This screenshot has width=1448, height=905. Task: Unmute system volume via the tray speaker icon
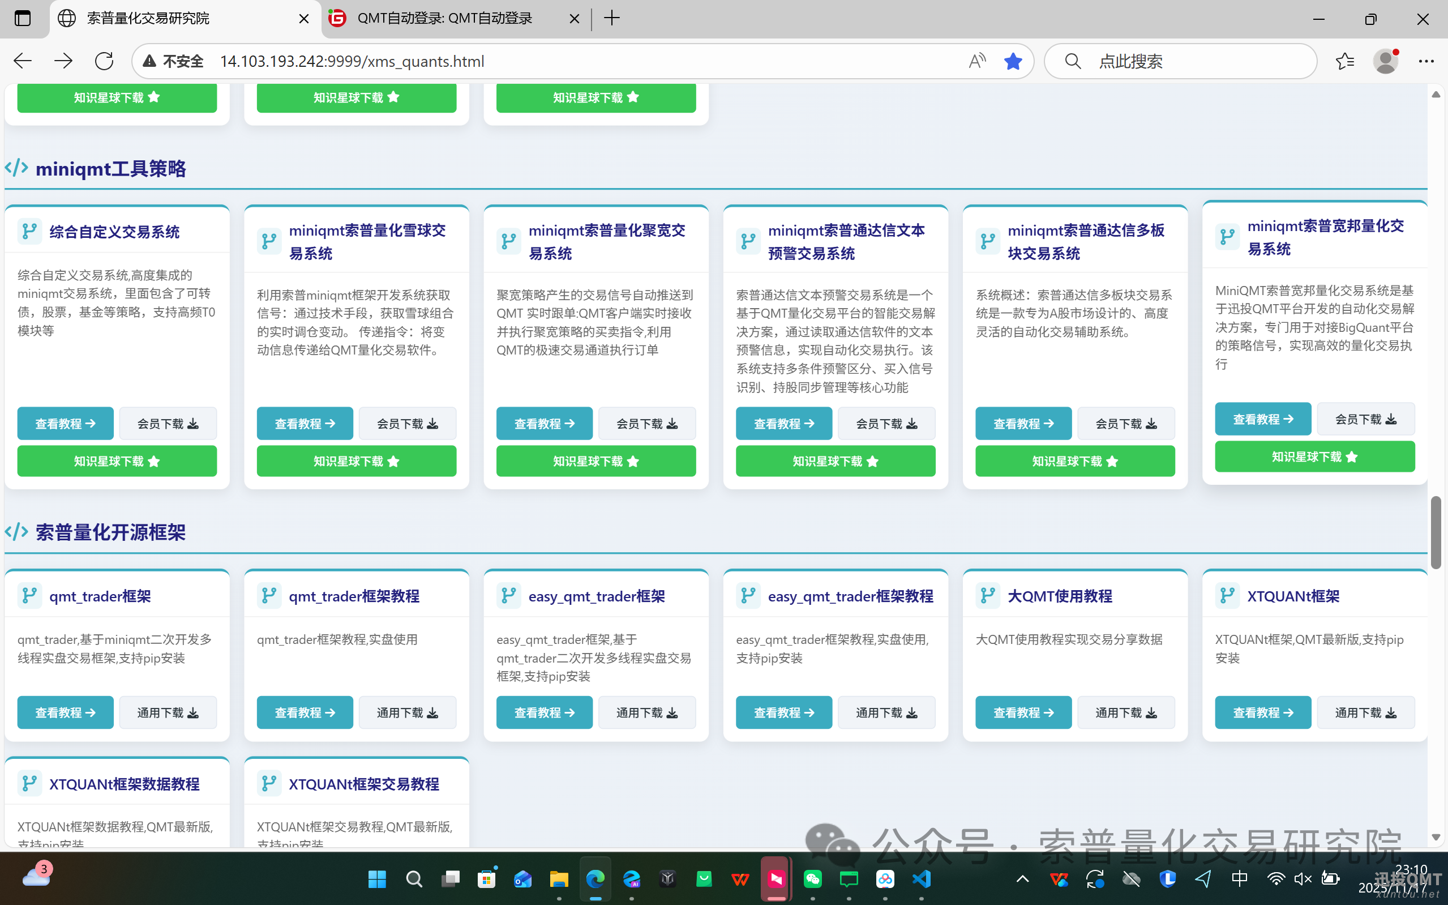[1302, 878]
